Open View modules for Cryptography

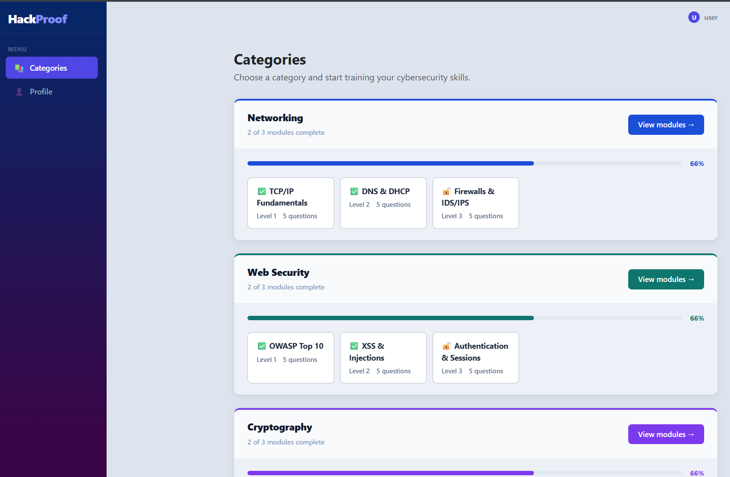pos(666,434)
